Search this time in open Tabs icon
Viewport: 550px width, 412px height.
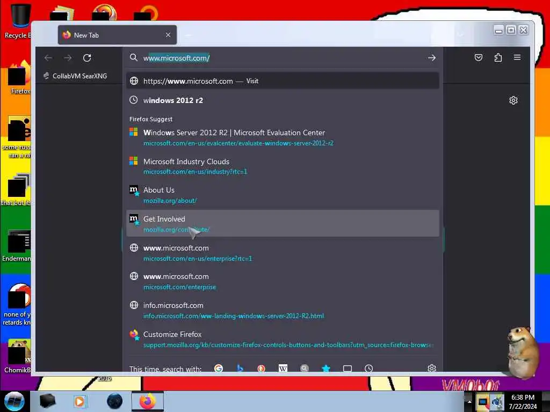348,368
